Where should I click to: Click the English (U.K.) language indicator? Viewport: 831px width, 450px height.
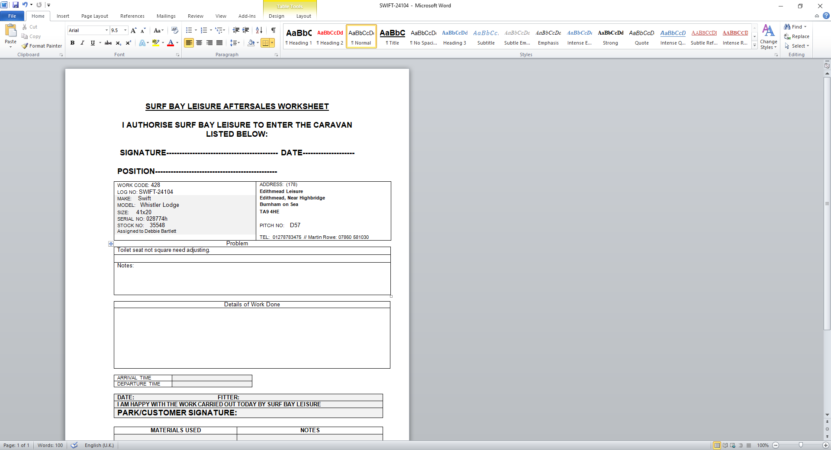[99, 445]
